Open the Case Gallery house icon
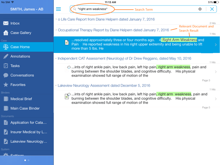Image resolution: width=220 pixels, height=165 pixels. pyautogui.click(x=6, y=33)
